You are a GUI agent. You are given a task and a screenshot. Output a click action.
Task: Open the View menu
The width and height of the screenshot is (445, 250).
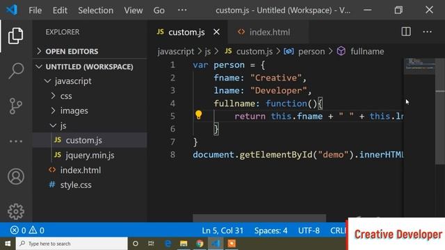pyautogui.click(x=133, y=10)
